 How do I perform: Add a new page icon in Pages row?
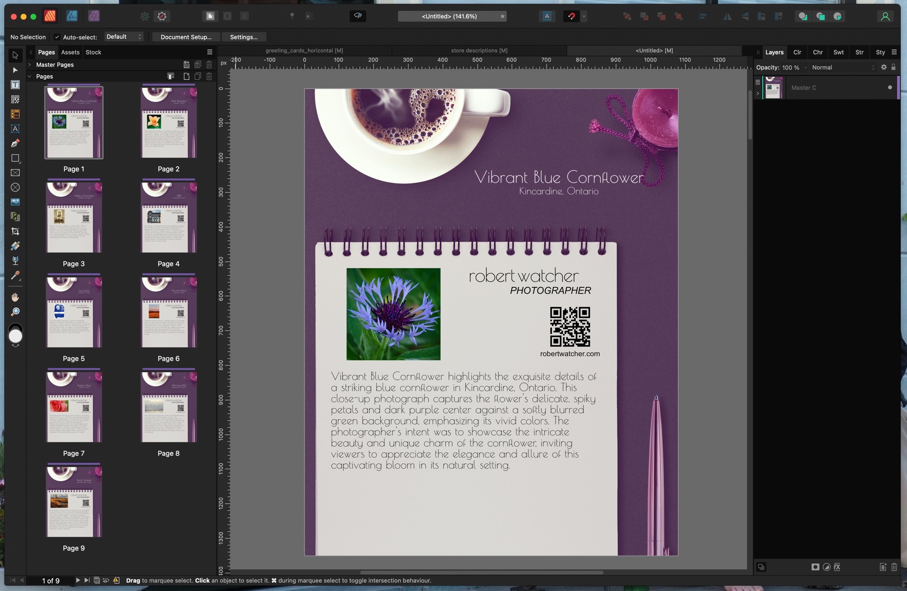(x=186, y=77)
